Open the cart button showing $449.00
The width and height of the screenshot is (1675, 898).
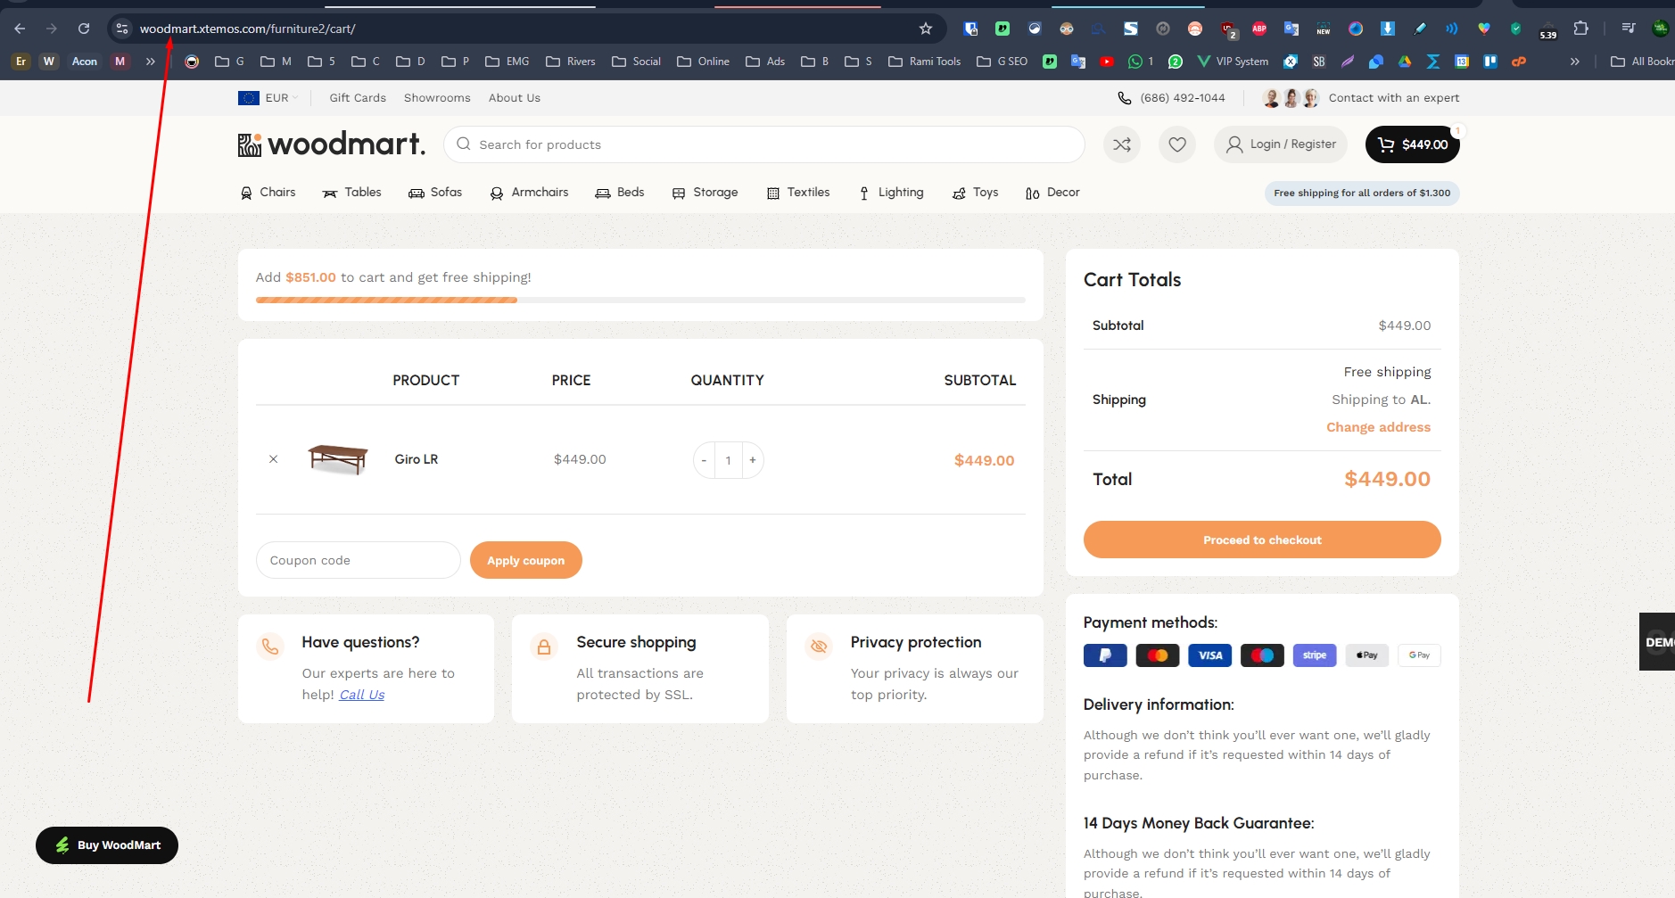point(1412,144)
